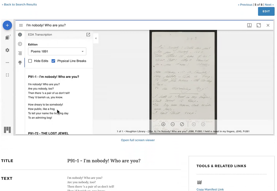
Task: Open the three-dot more options menu
Action: 7,62
